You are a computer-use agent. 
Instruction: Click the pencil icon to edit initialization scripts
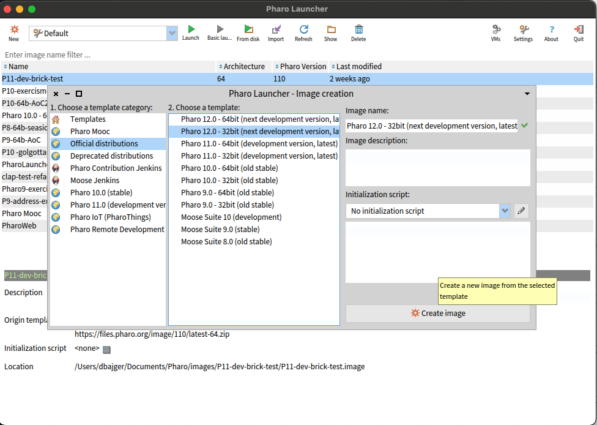tap(521, 211)
